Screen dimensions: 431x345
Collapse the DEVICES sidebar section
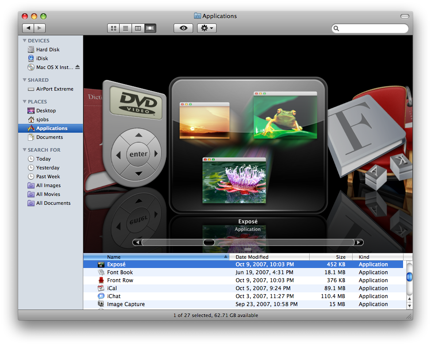(x=25, y=41)
